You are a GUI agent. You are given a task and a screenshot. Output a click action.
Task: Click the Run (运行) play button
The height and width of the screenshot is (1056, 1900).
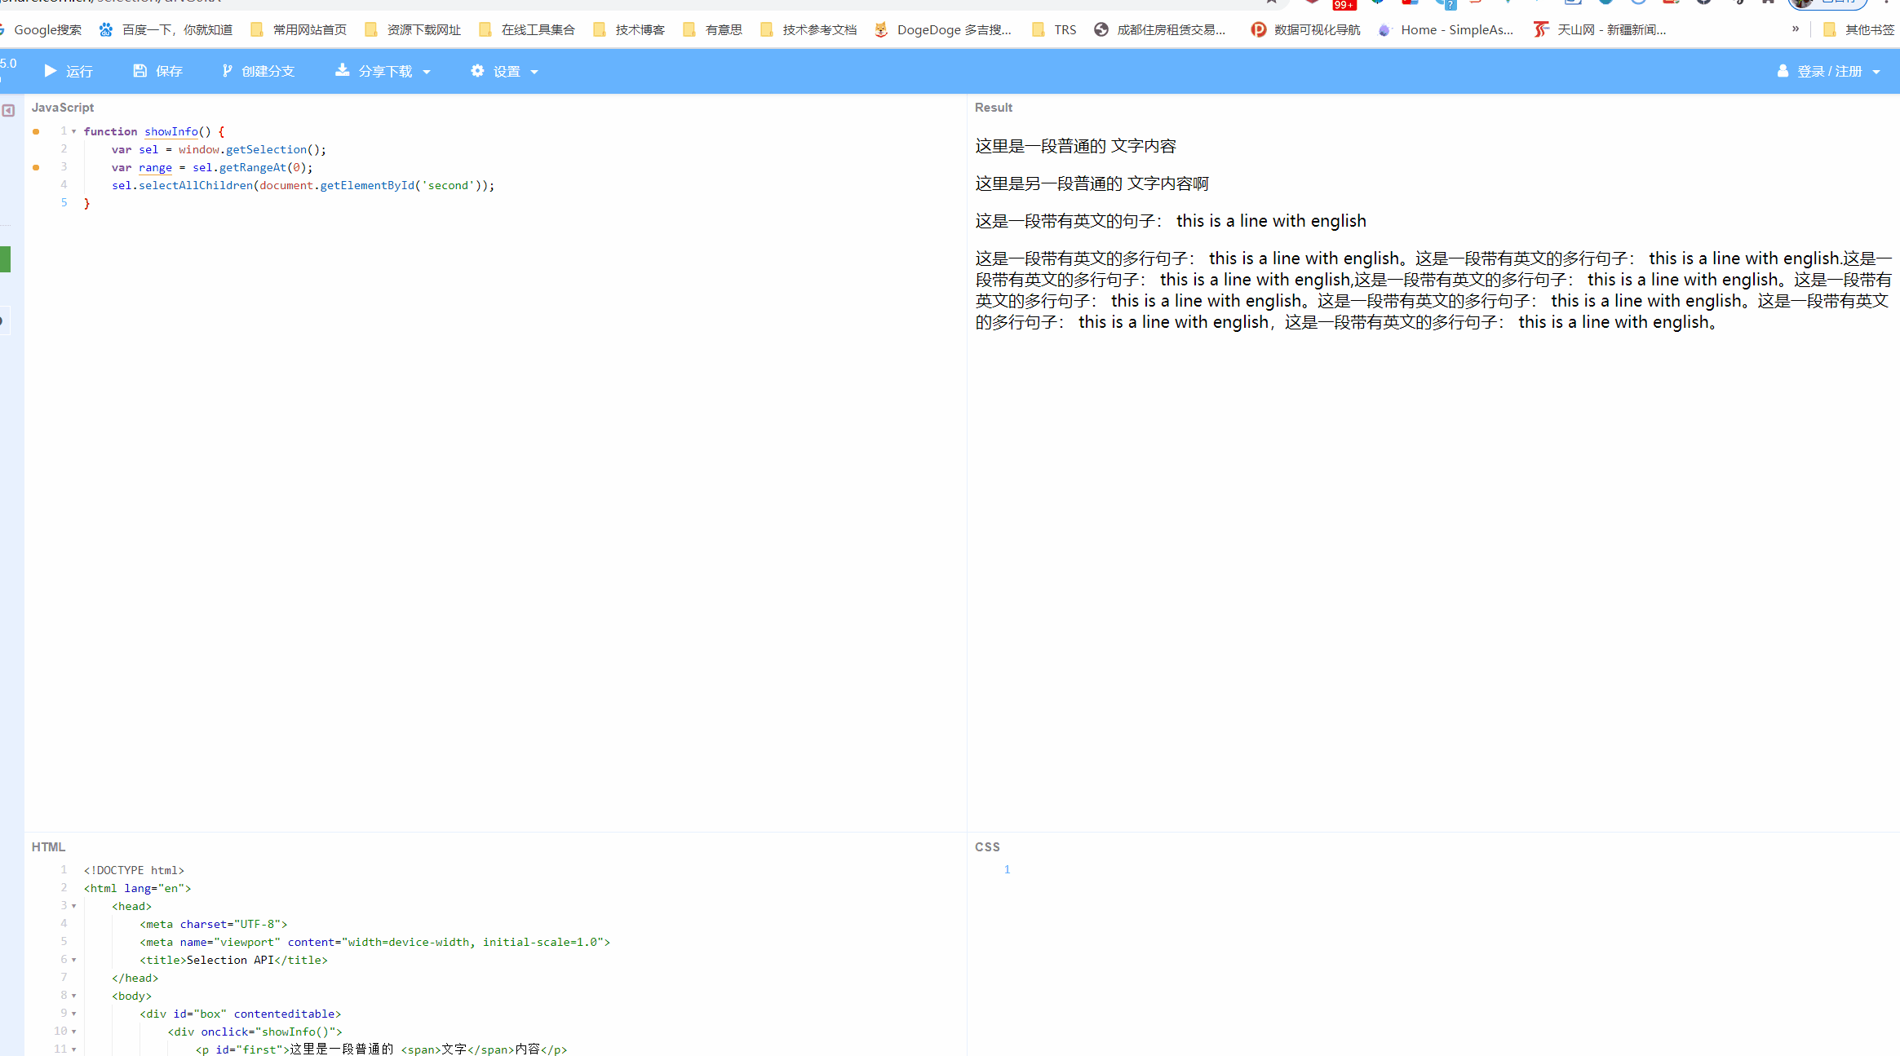(69, 72)
